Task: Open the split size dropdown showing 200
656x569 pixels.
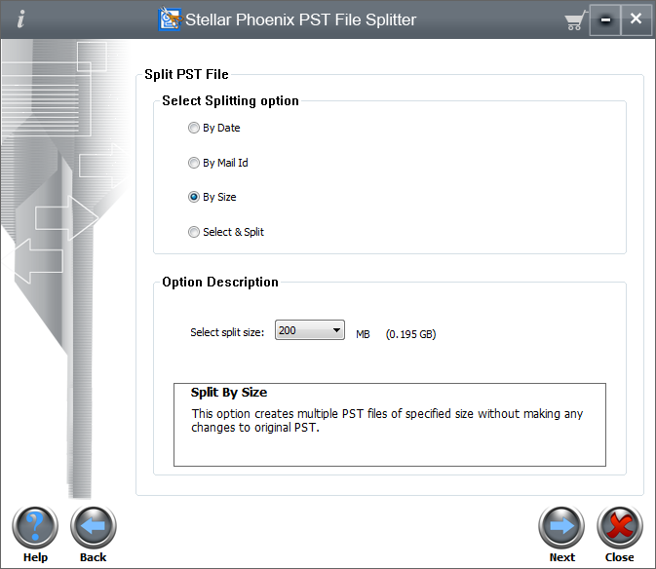Action: click(310, 330)
